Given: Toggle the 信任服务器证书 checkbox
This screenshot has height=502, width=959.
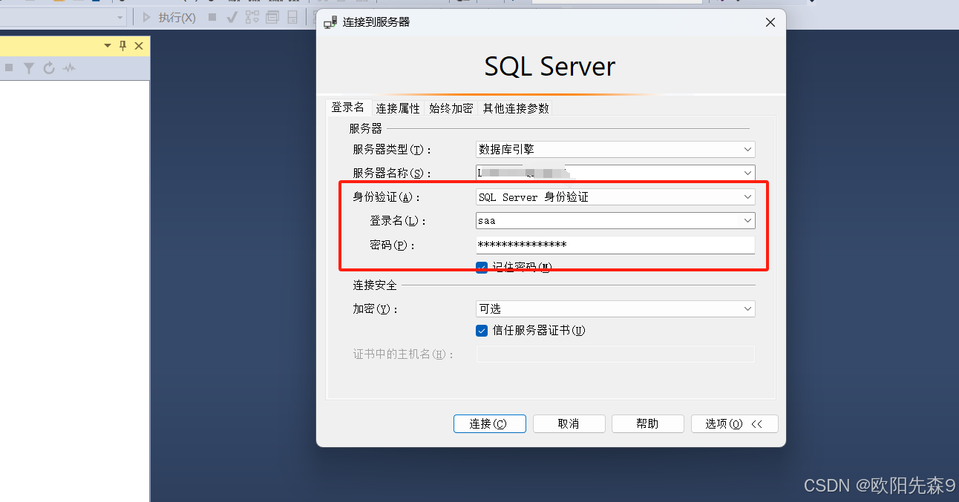Looking at the screenshot, I should point(482,331).
